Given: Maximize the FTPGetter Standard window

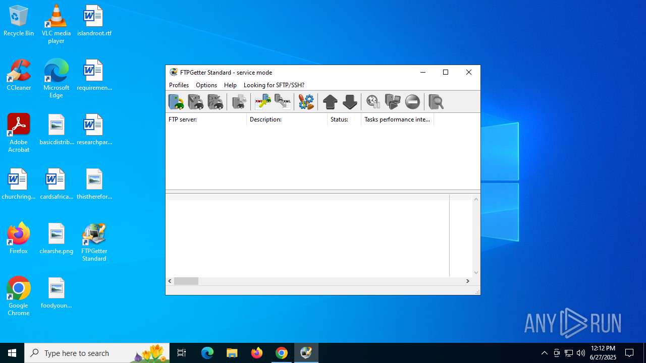Looking at the screenshot, I should point(446,72).
